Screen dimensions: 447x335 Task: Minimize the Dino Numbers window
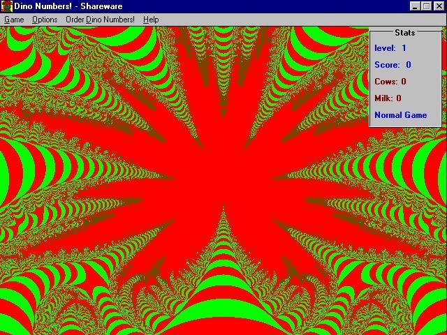(x=415, y=6)
